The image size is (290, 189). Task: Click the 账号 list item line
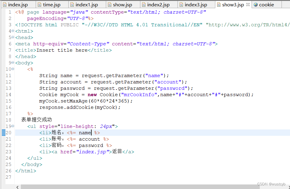tap(74, 139)
